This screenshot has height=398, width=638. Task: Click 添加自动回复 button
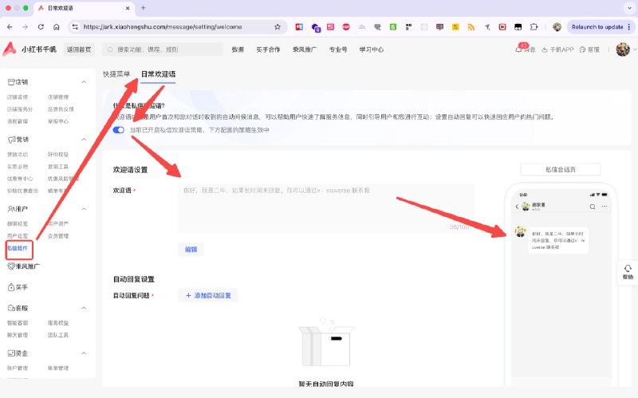[208, 295]
